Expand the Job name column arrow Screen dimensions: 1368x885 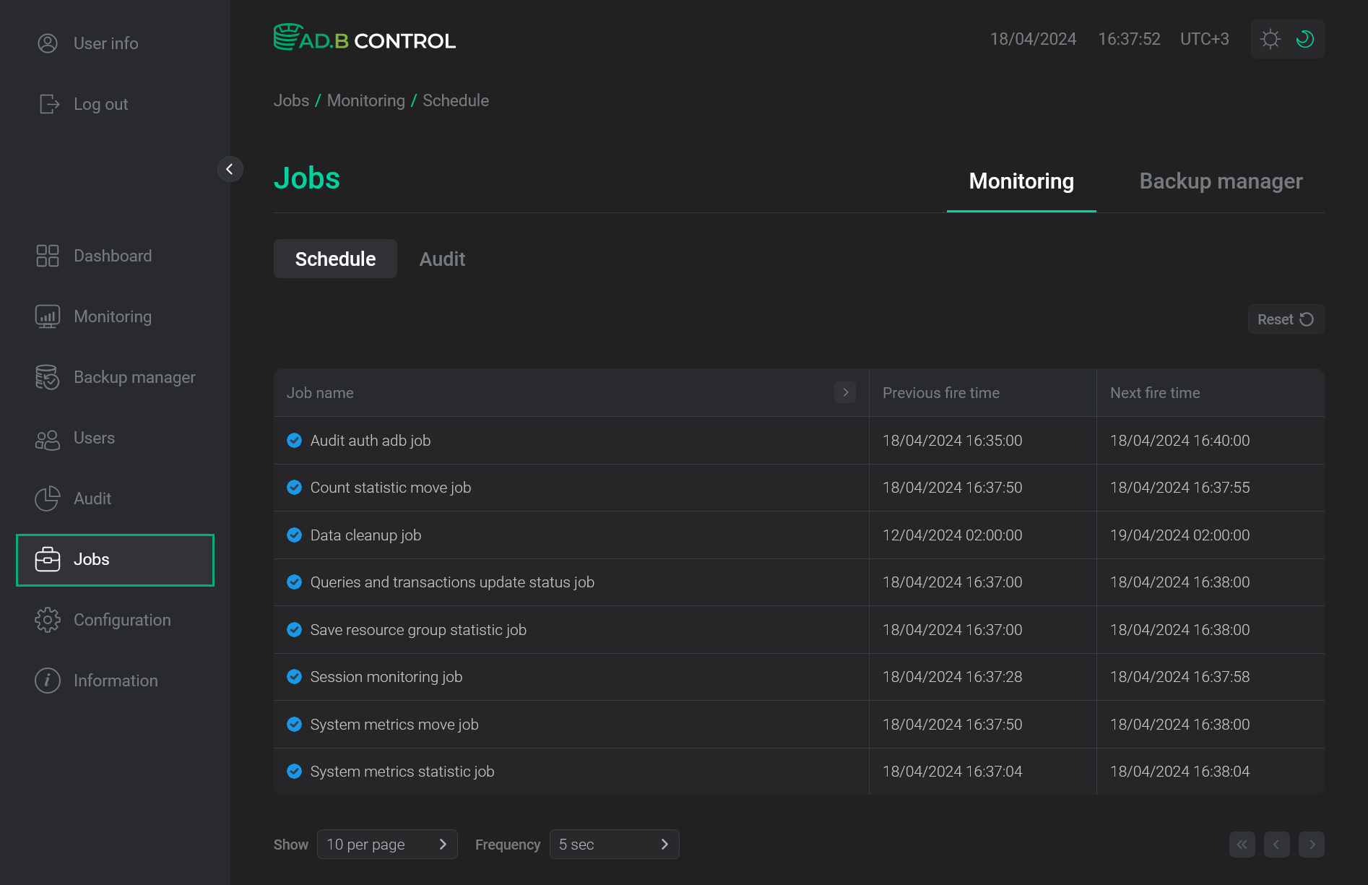(845, 392)
